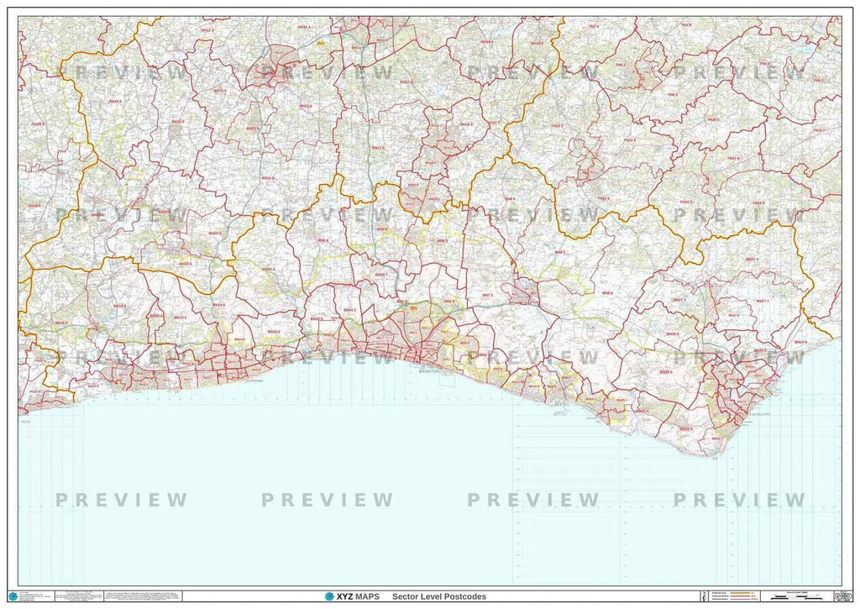This screenshot has height=609, width=860.
Task: Click the BN24 6 postcode sector label
Action: click(800, 343)
